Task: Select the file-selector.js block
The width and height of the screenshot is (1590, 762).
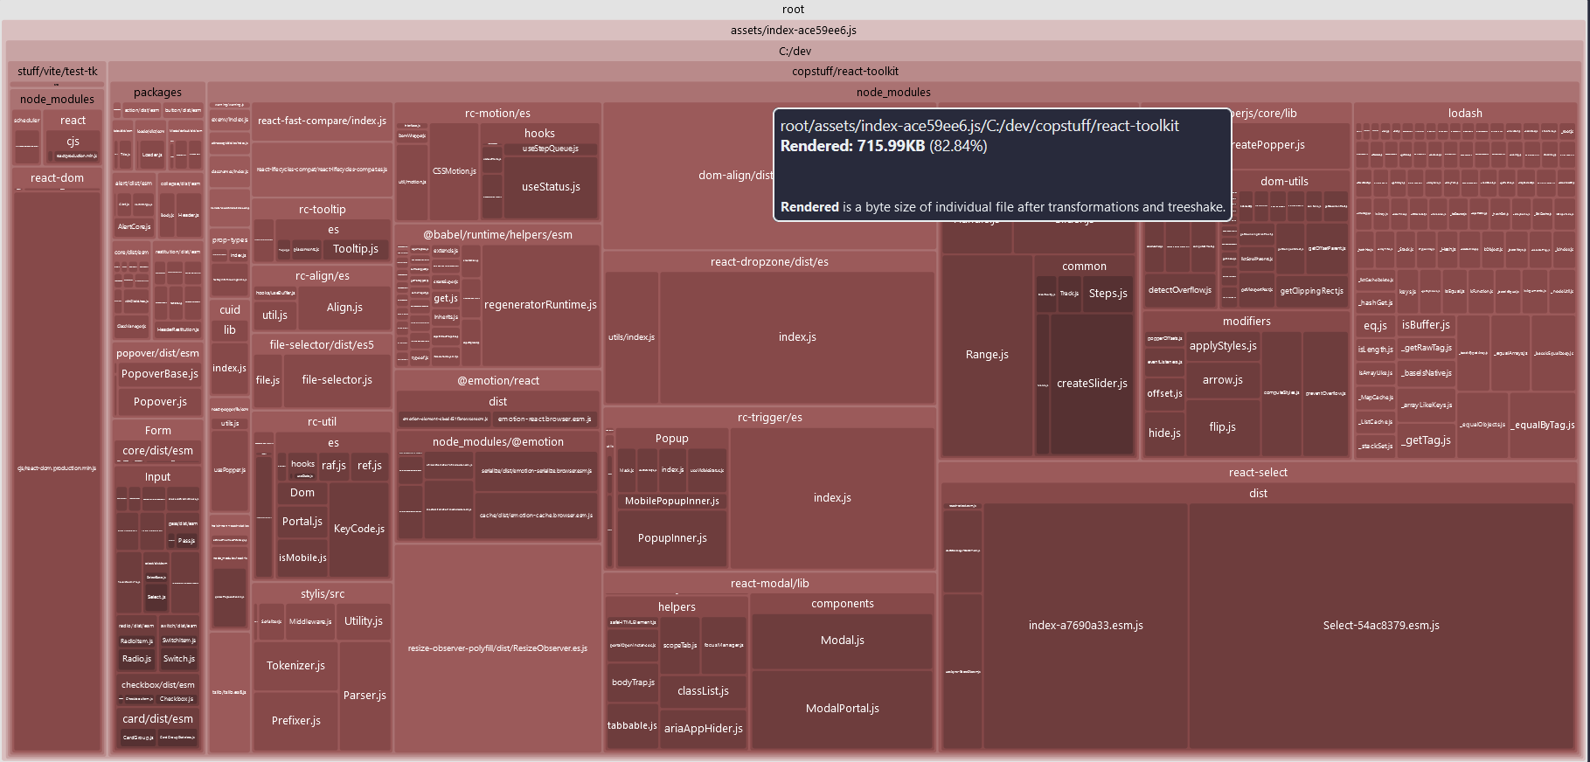Action: coord(337,380)
